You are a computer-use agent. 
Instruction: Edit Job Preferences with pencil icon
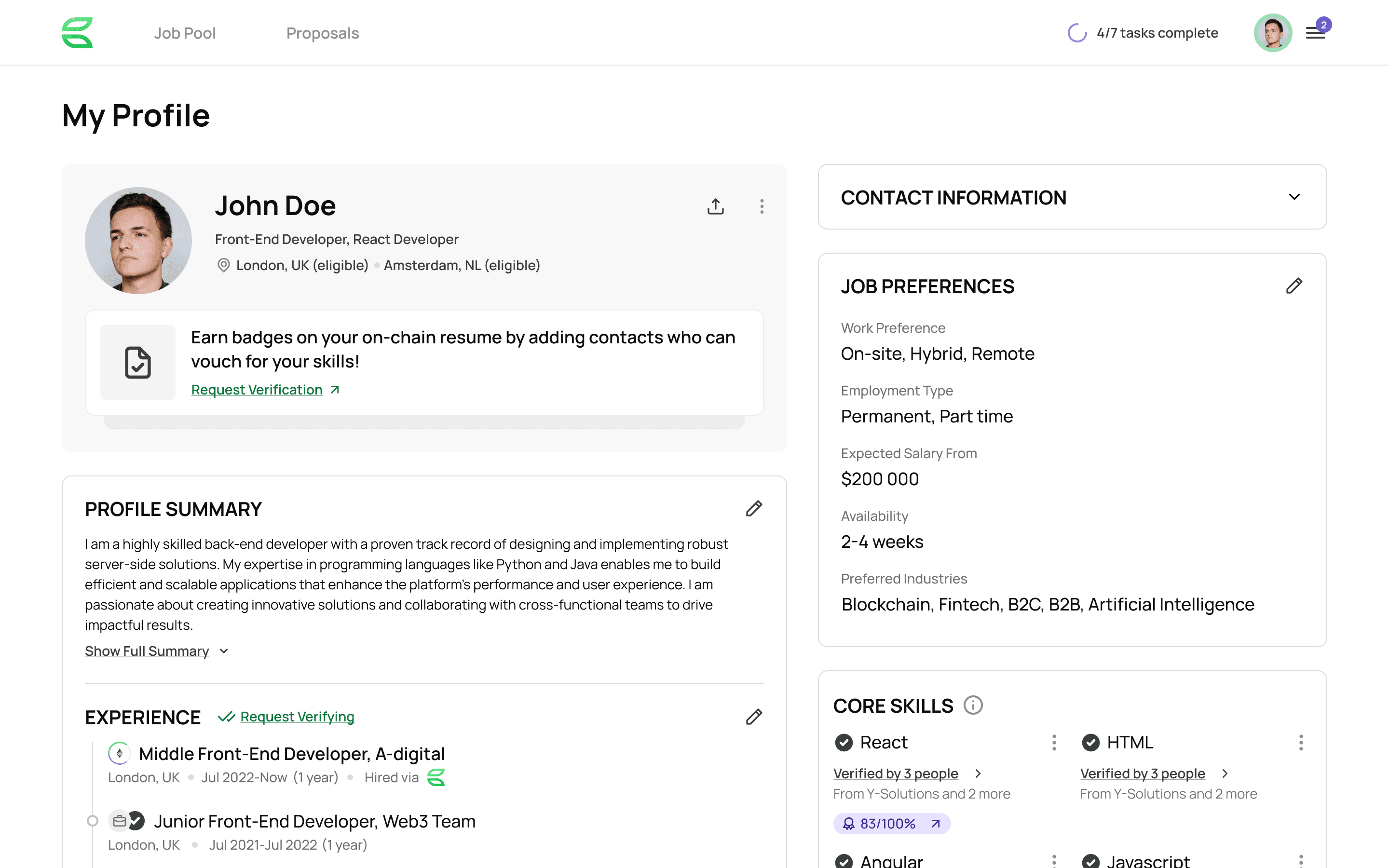(x=1294, y=286)
